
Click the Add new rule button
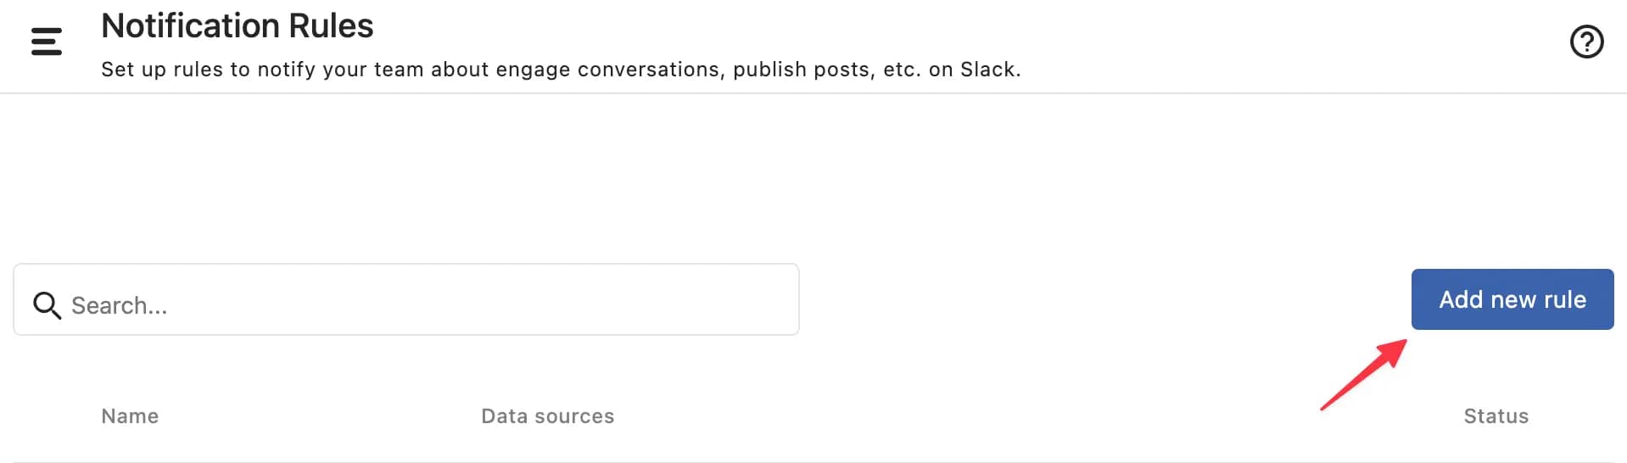1512,299
